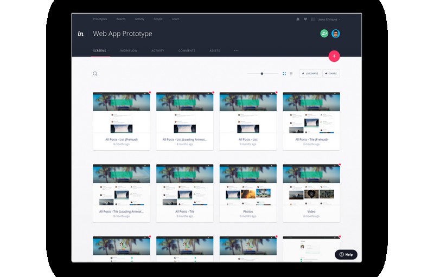
Task: Click the InVision logo icon
Action: click(x=80, y=34)
